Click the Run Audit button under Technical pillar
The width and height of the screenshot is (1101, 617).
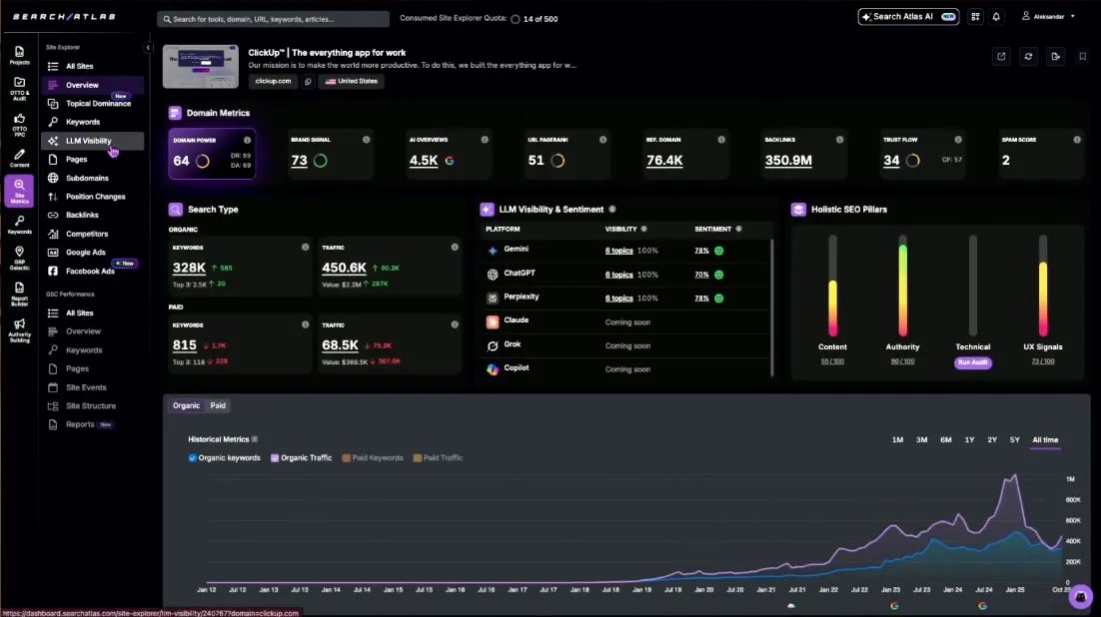[x=973, y=362]
